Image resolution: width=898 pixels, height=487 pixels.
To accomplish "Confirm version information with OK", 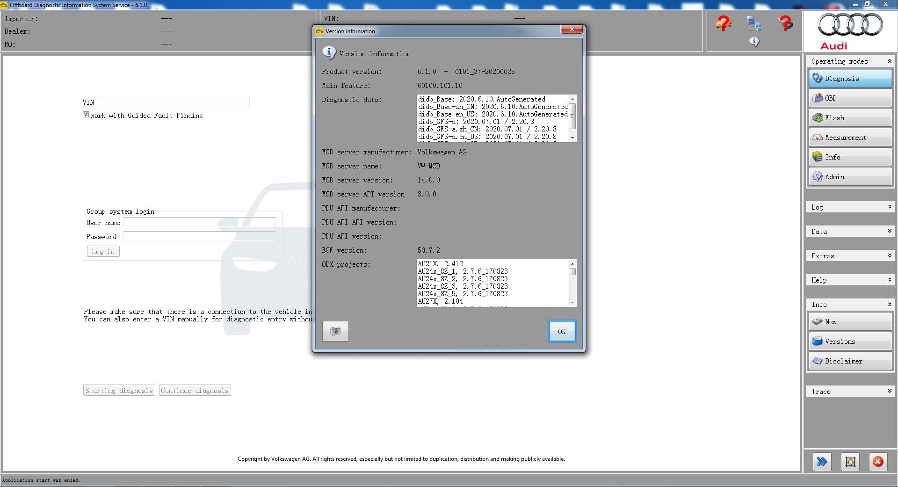I will [x=562, y=331].
